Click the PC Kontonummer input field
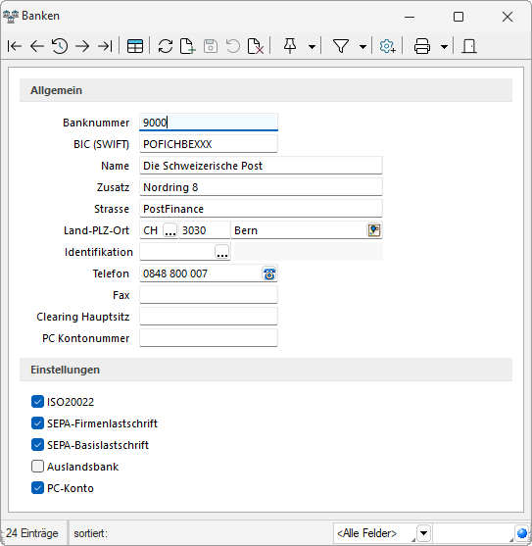This screenshot has width=532, height=546. [x=209, y=338]
